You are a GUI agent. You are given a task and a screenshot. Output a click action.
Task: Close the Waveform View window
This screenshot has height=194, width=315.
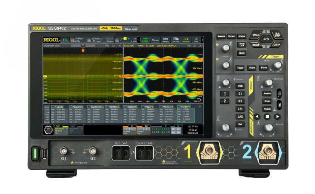[x=120, y=46]
